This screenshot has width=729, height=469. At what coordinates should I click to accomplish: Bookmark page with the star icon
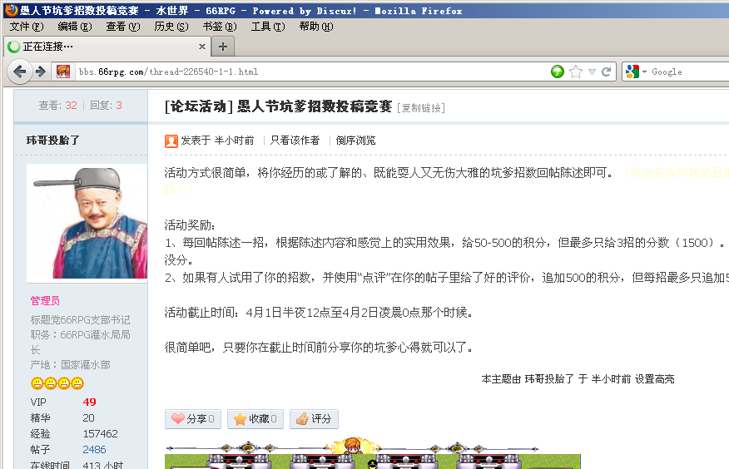576,72
